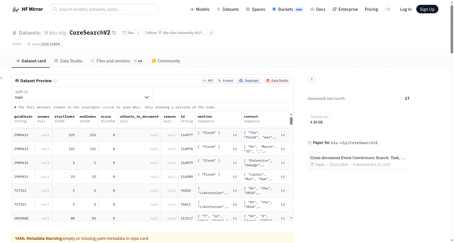Expand context cell for row 114980
The image size is (454, 243).
click(283, 177)
